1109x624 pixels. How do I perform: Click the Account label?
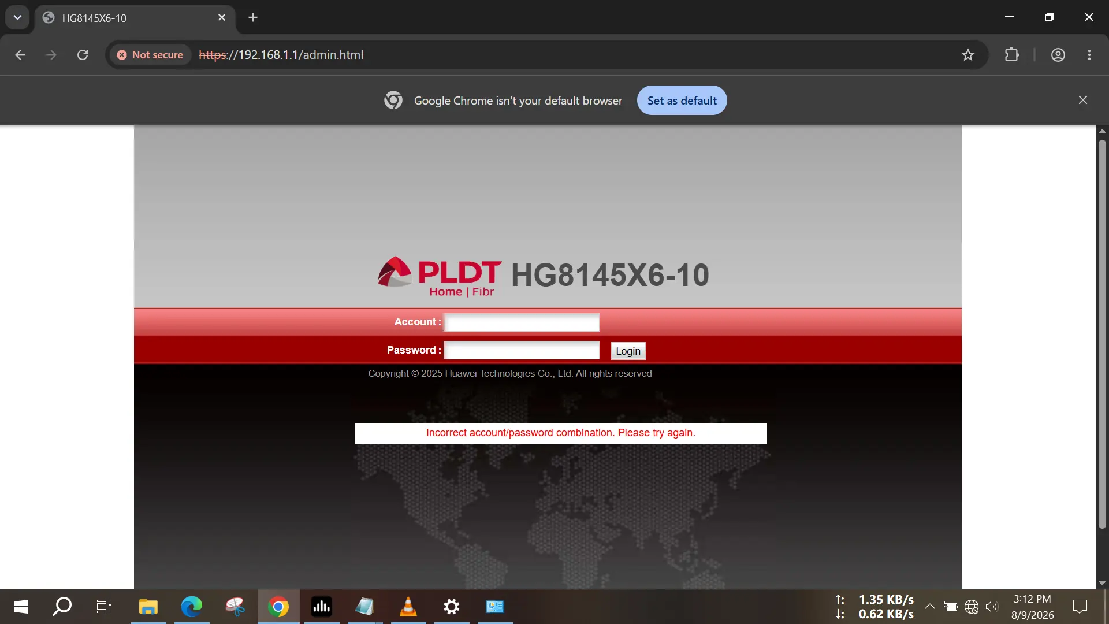point(418,322)
